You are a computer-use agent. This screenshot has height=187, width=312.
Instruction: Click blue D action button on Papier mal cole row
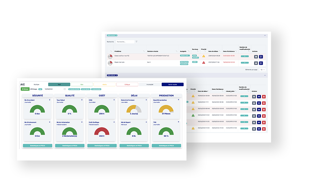261,63
